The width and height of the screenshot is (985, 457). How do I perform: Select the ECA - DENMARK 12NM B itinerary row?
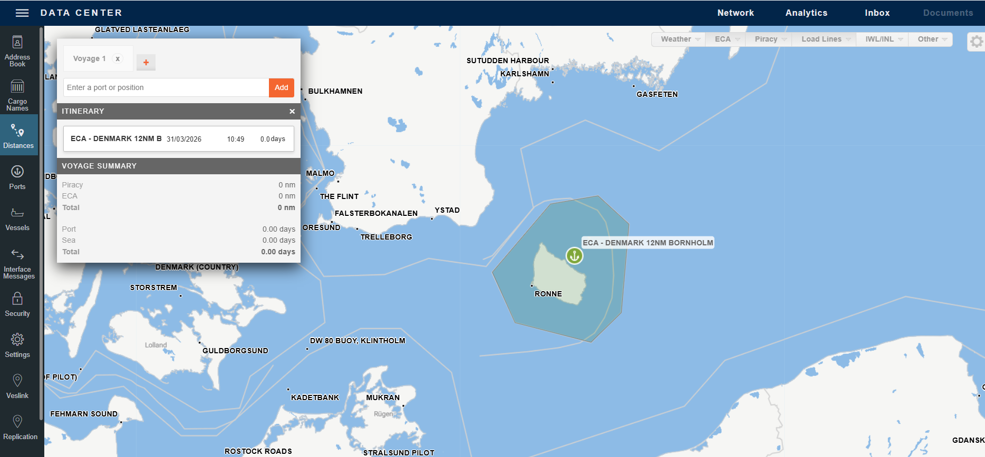(179, 139)
